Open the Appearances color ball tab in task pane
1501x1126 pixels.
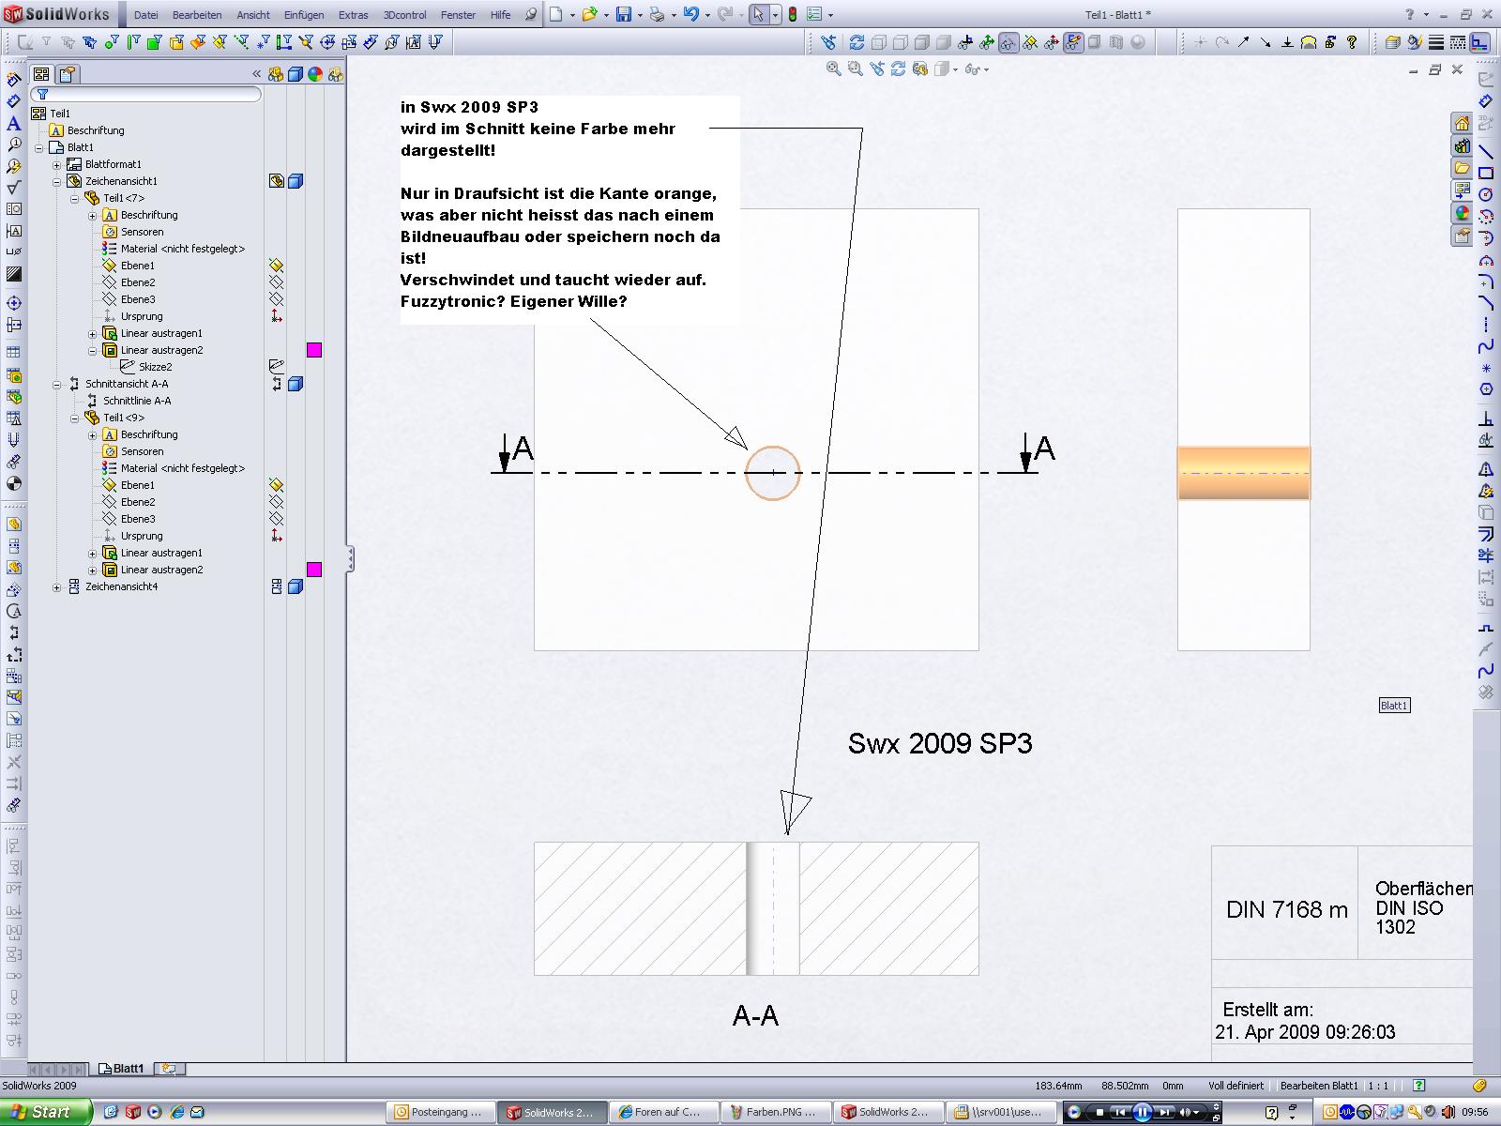pyautogui.click(x=1462, y=213)
